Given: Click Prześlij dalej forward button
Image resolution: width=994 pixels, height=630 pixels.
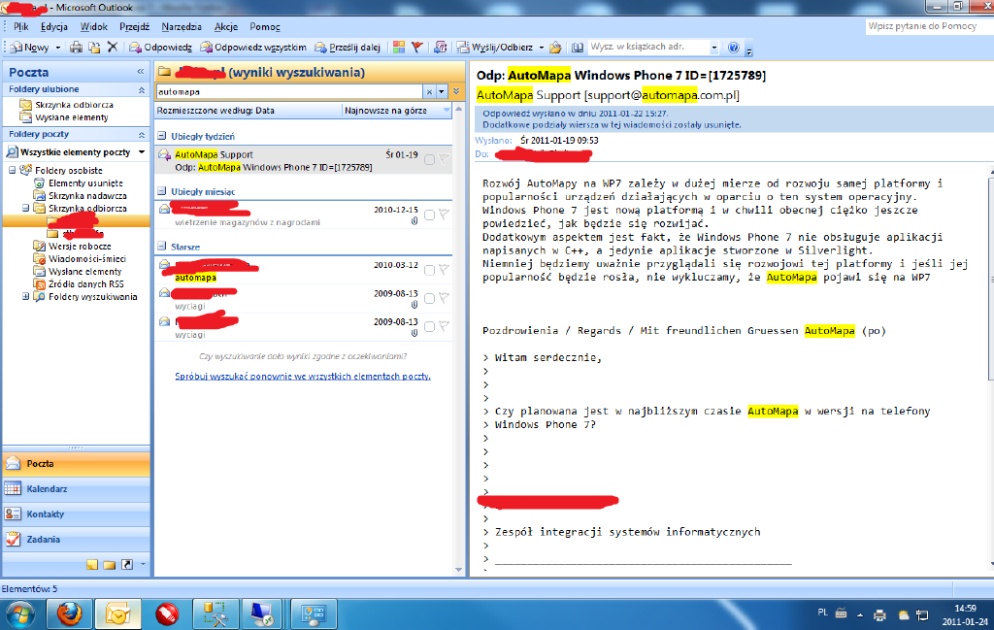Looking at the screenshot, I should tap(348, 48).
